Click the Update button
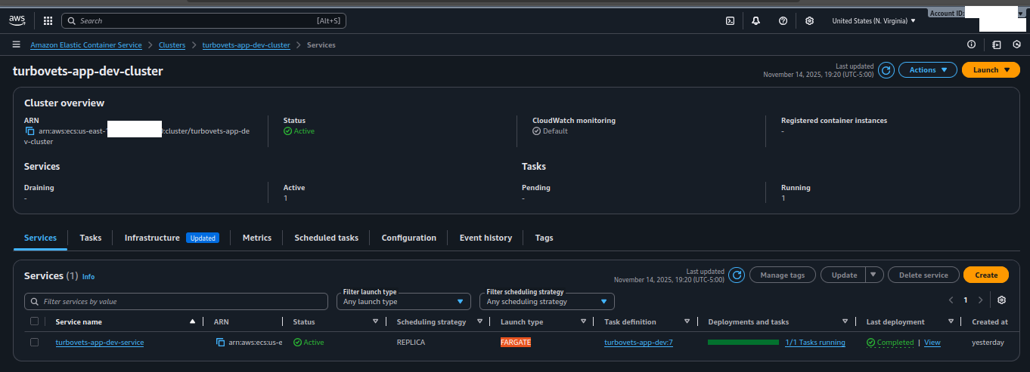Screen dimensions: 1030x372 click(844, 275)
